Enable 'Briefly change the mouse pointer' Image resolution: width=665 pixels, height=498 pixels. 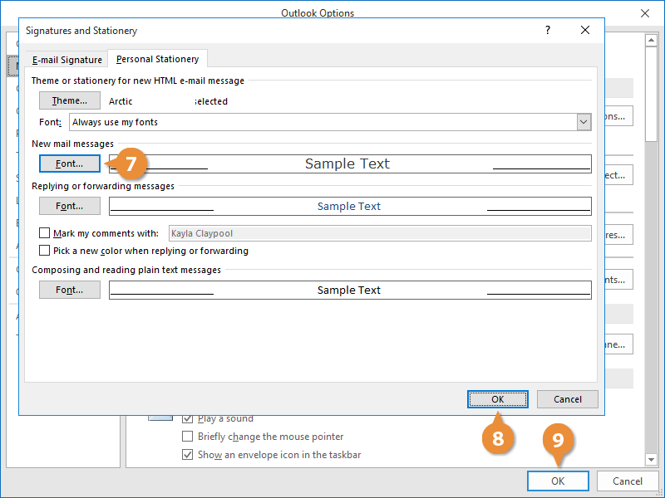coord(188,437)
